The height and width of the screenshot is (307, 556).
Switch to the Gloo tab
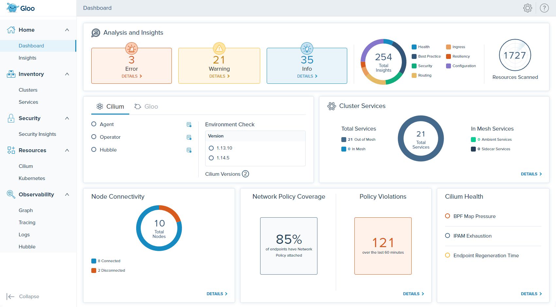pyautogui.click(x=146, y=106)
